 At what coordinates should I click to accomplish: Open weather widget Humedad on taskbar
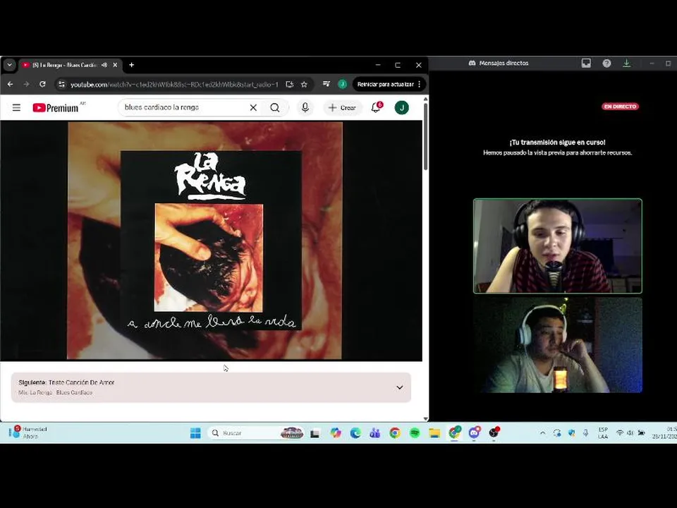(28, 433)
